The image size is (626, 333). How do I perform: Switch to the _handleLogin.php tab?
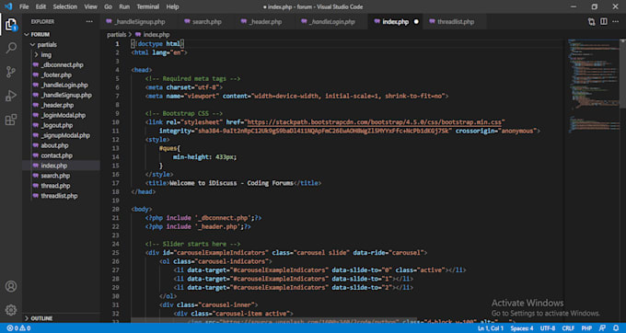click(x=331, y=21)
